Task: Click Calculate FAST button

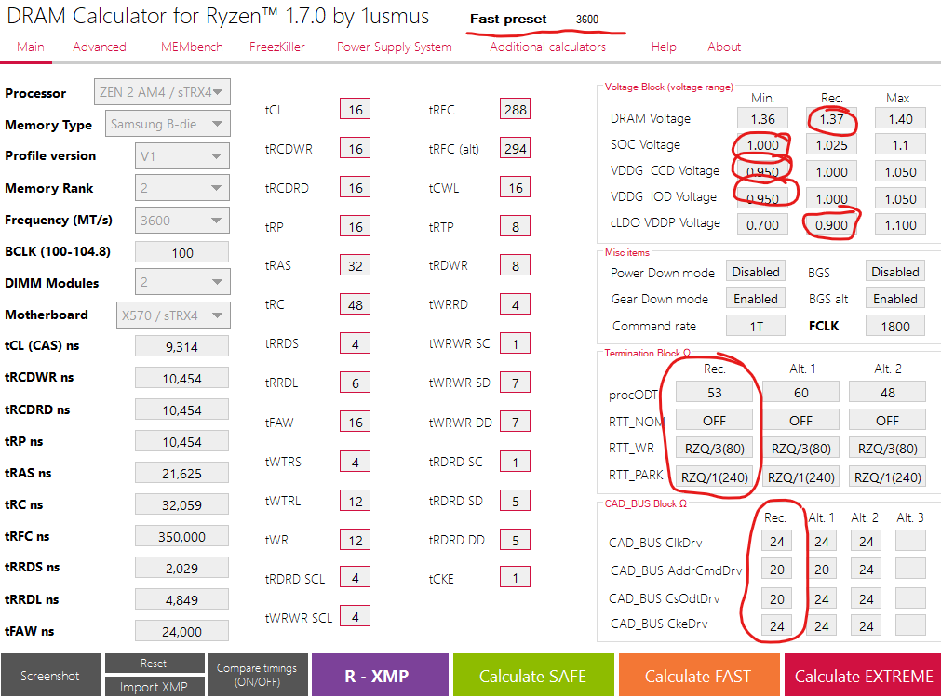Action: (699, 675)
